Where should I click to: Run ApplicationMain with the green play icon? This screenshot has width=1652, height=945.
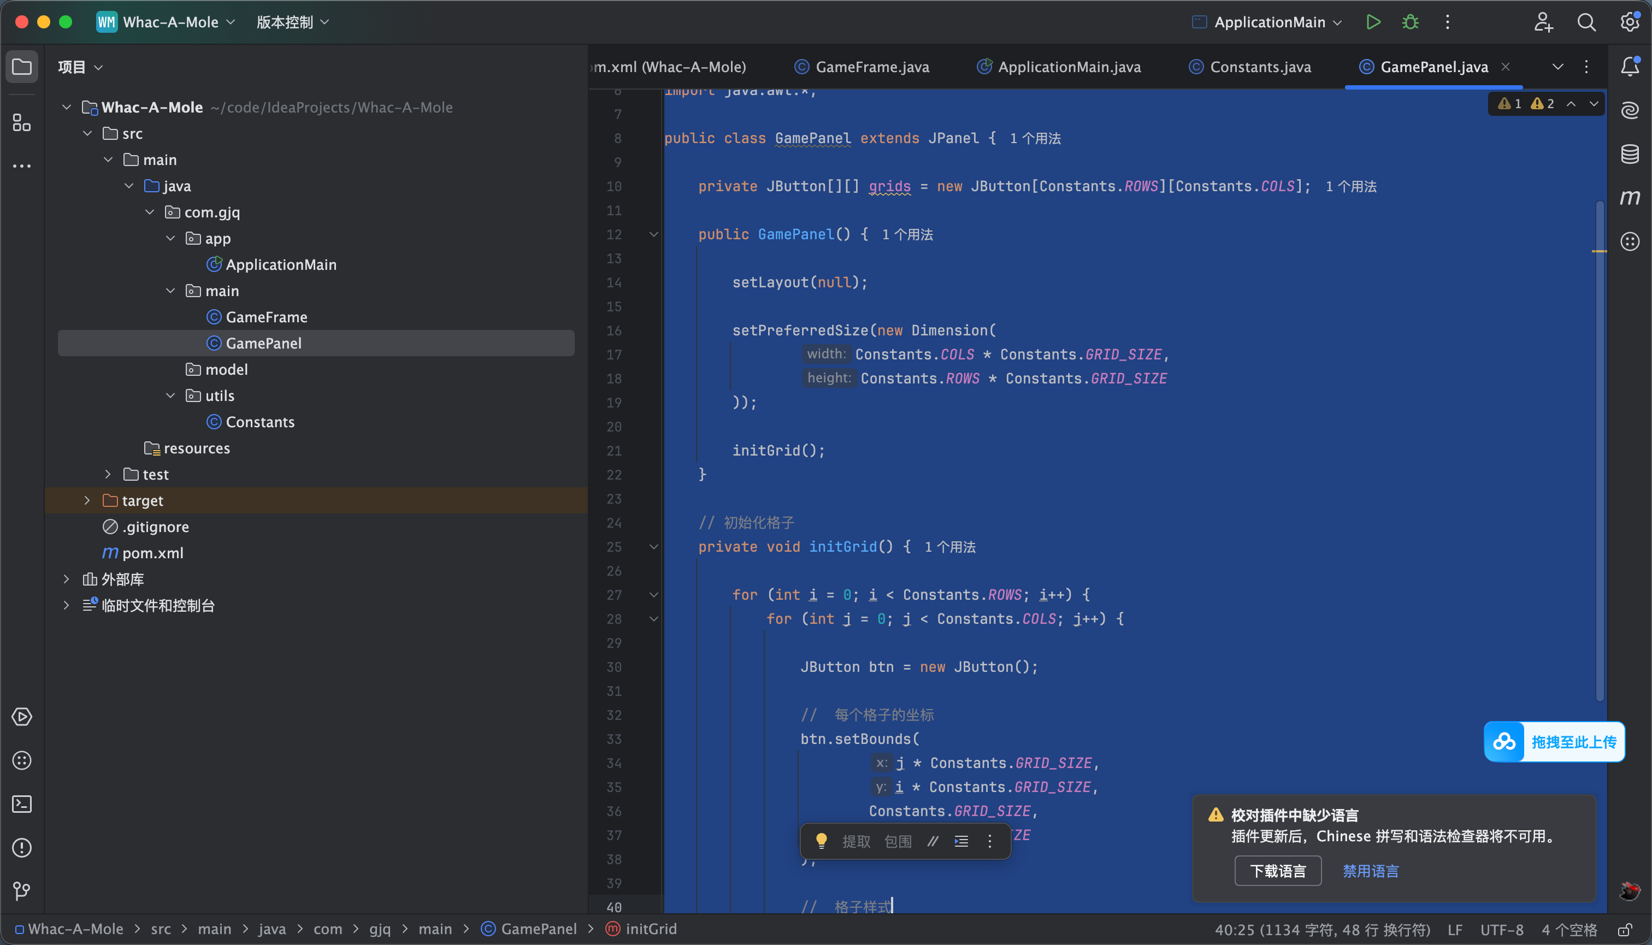[x=1373, y=22]
